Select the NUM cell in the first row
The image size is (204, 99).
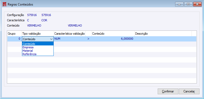(70, 39)
